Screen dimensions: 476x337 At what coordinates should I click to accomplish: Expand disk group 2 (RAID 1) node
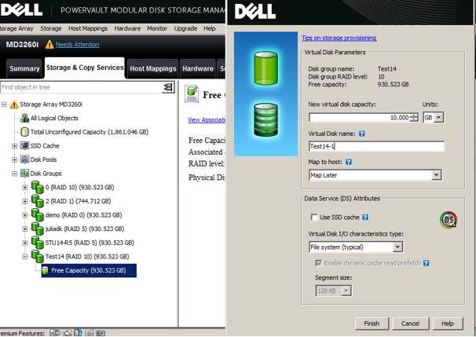tap(25, 201)
